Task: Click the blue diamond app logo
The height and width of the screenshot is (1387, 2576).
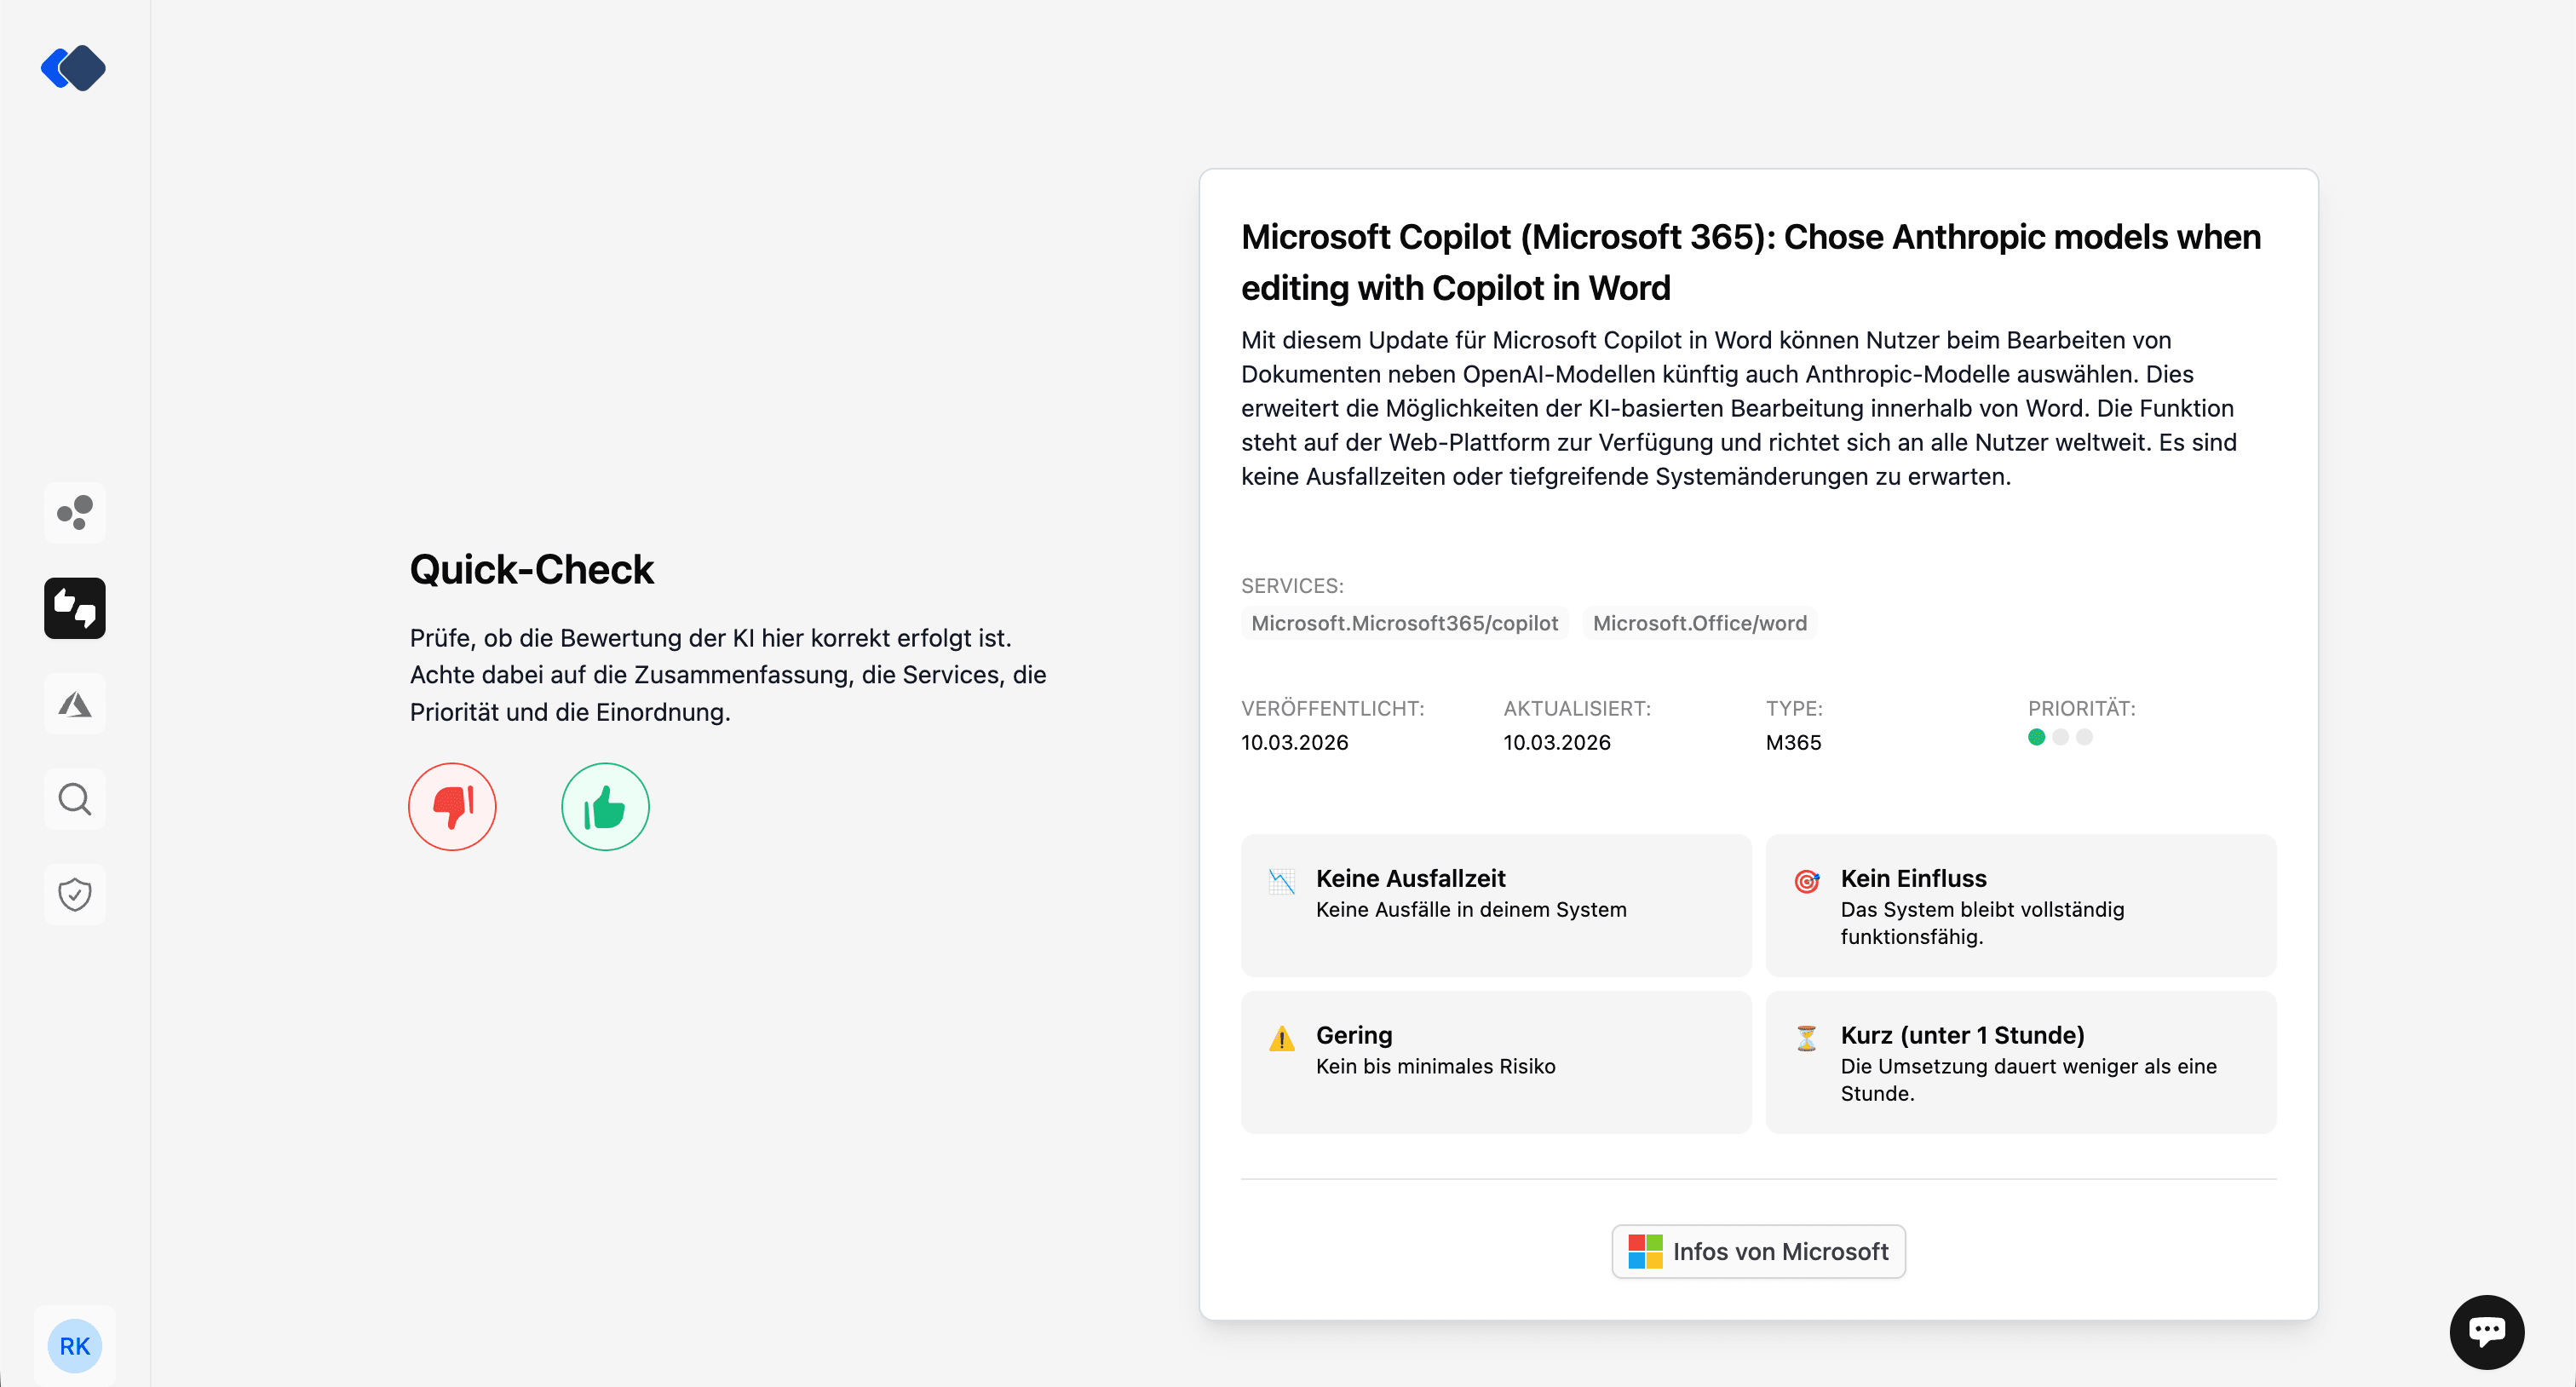Action: tap(73, 68)
